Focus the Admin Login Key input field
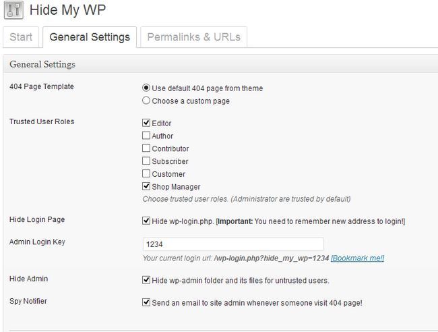438x332 pixels. tap(233, 244)
